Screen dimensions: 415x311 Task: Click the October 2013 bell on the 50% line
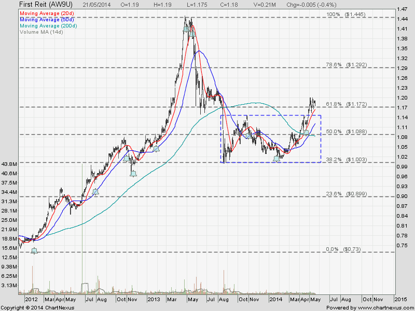(248, 136)
